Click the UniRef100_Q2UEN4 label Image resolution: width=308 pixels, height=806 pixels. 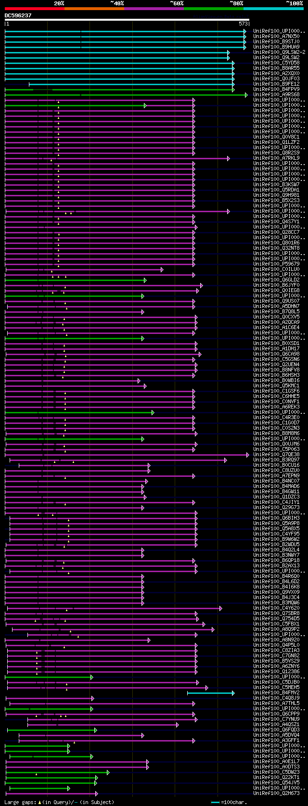(276, 365)
